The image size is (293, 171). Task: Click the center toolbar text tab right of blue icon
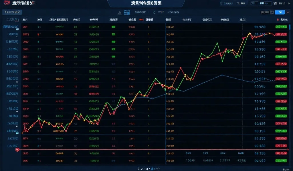coord(140,13)
